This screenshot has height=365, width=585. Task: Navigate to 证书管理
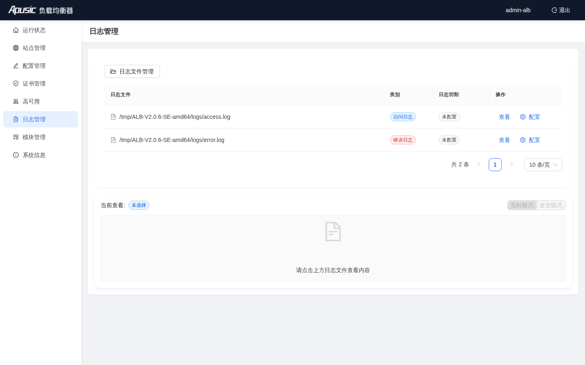(x=41, y=84)
